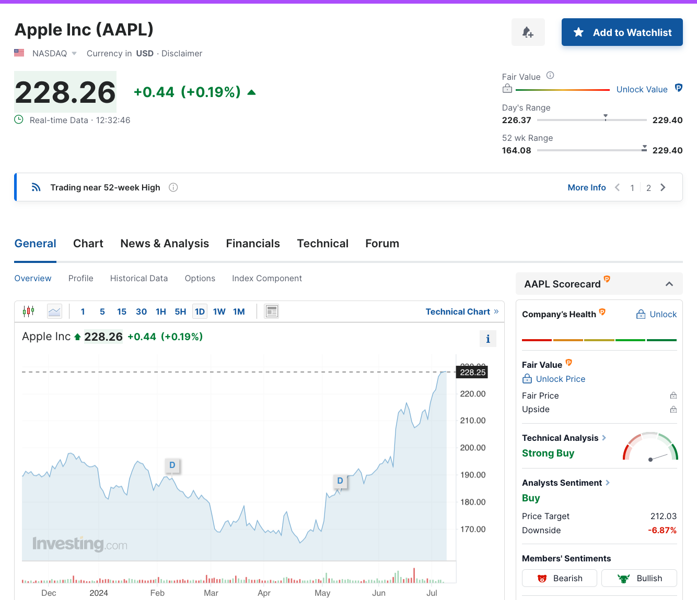This screenshot has width=697, height=600.
Task: Click the real-time data clock icon
Action: 19,119
